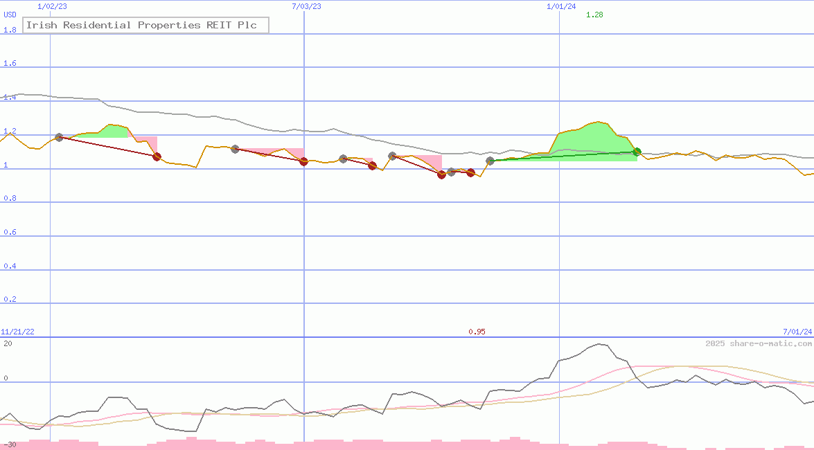Click the gray marker starting the green uptrend line

(490, 161)
